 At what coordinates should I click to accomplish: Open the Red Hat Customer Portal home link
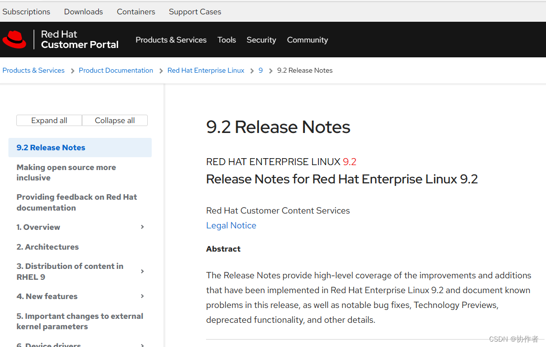pos(80,40)
